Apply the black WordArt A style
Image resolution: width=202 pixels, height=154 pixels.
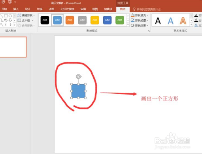(158, 21)
